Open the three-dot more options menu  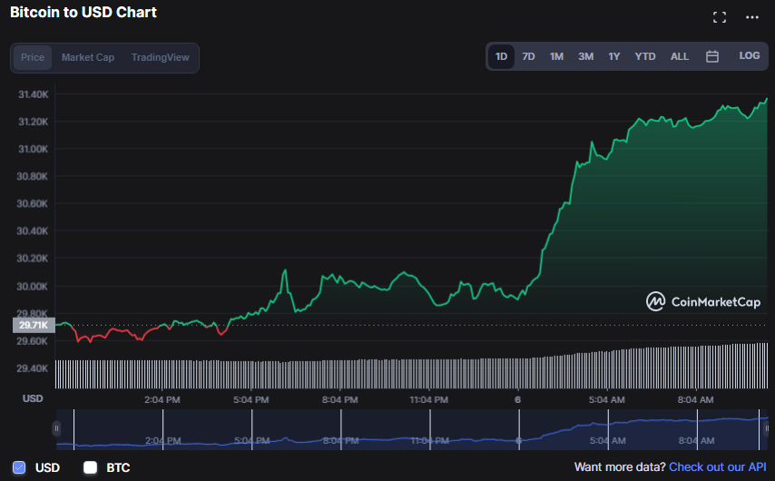coord(752,17)
